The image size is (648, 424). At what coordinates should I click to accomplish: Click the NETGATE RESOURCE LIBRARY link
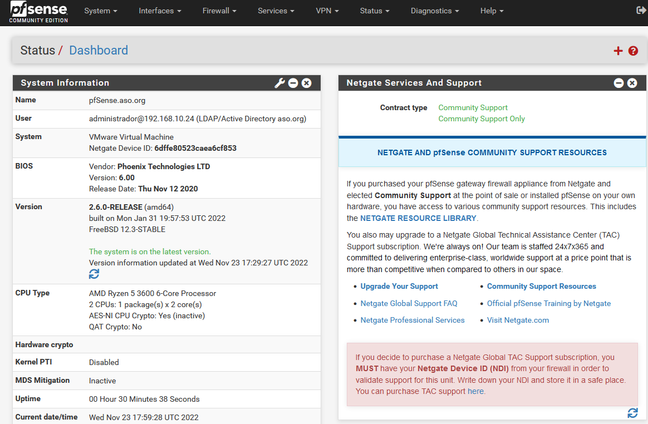[x=418, y=218]
